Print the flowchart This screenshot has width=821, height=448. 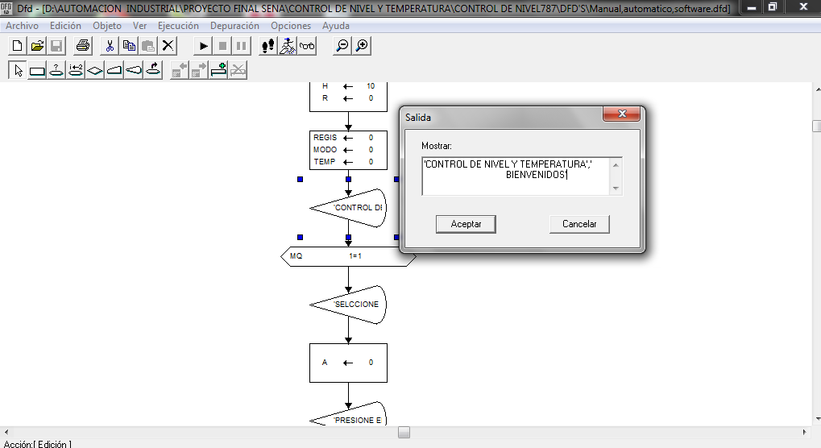coord(83,46)
